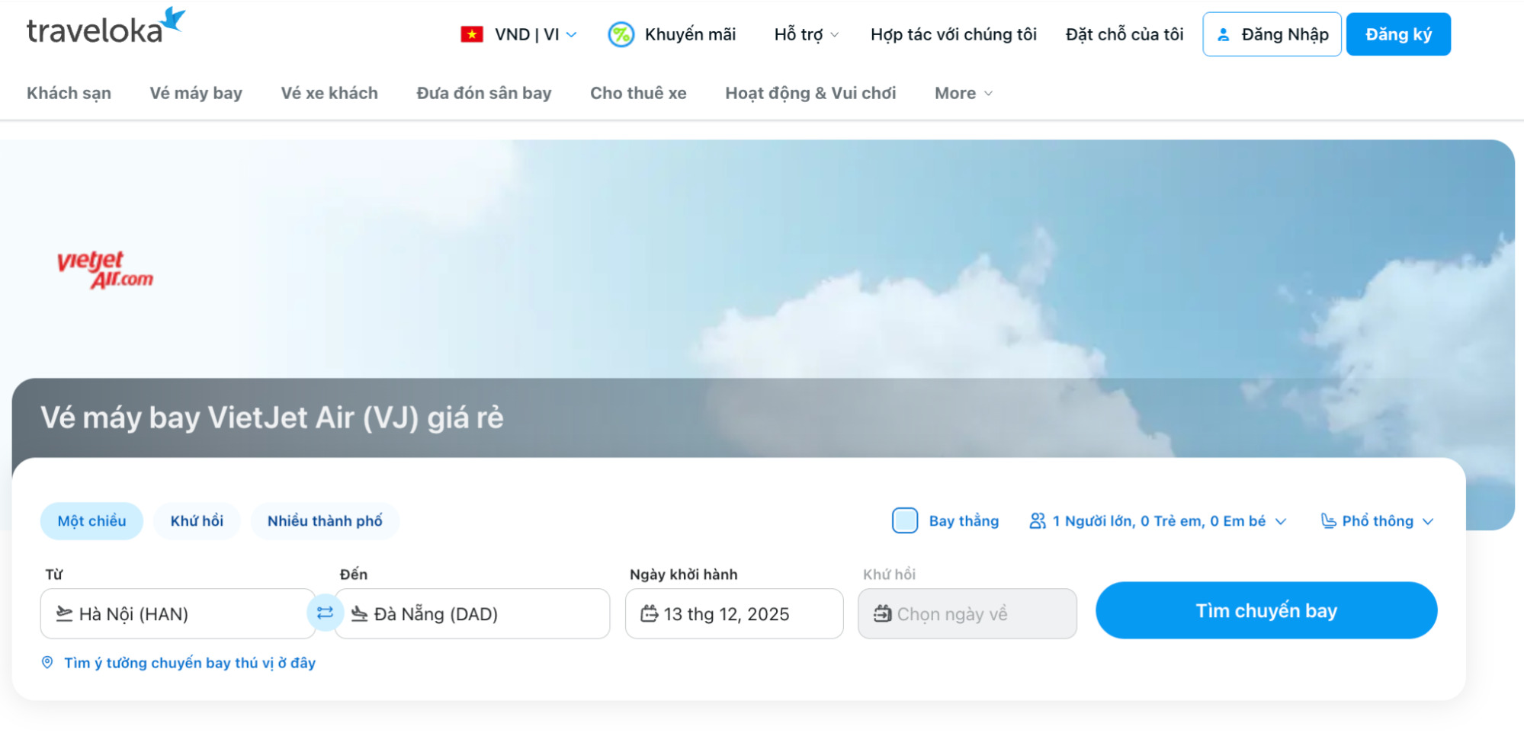Click the departure plane icon in Từ field
Screen dimensions: 1524x752
(x=64, y=613)
